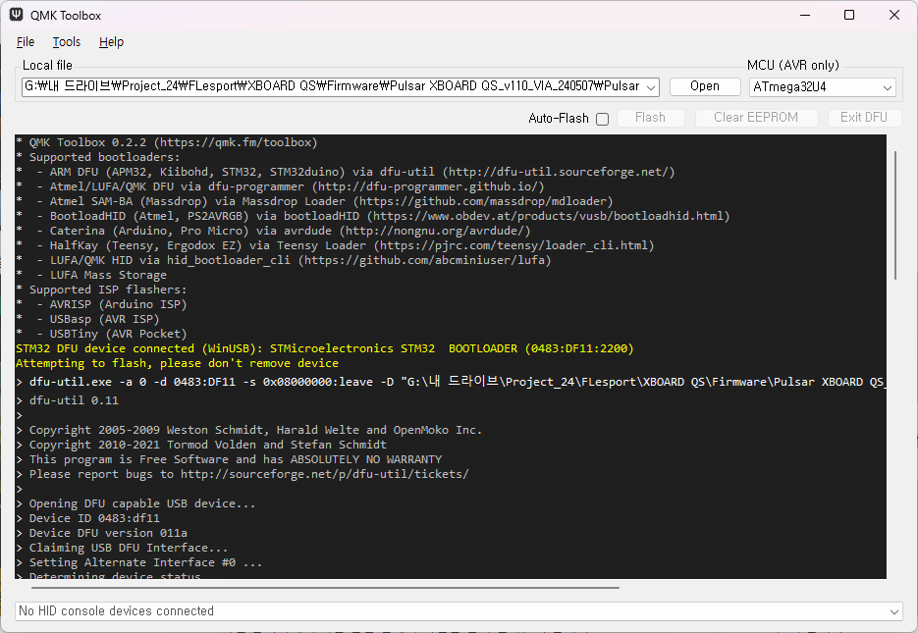Click the Exit DFU button

pos(864,118)
